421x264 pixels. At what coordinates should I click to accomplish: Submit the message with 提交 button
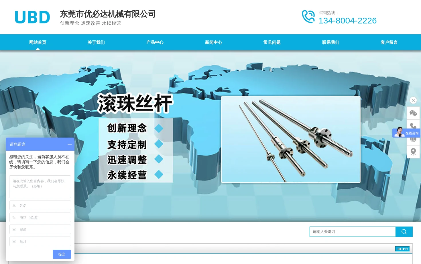click(x=62, y=254)
